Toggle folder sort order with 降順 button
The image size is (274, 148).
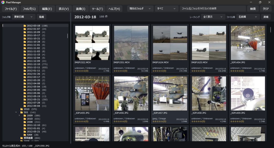click(41, 17)
